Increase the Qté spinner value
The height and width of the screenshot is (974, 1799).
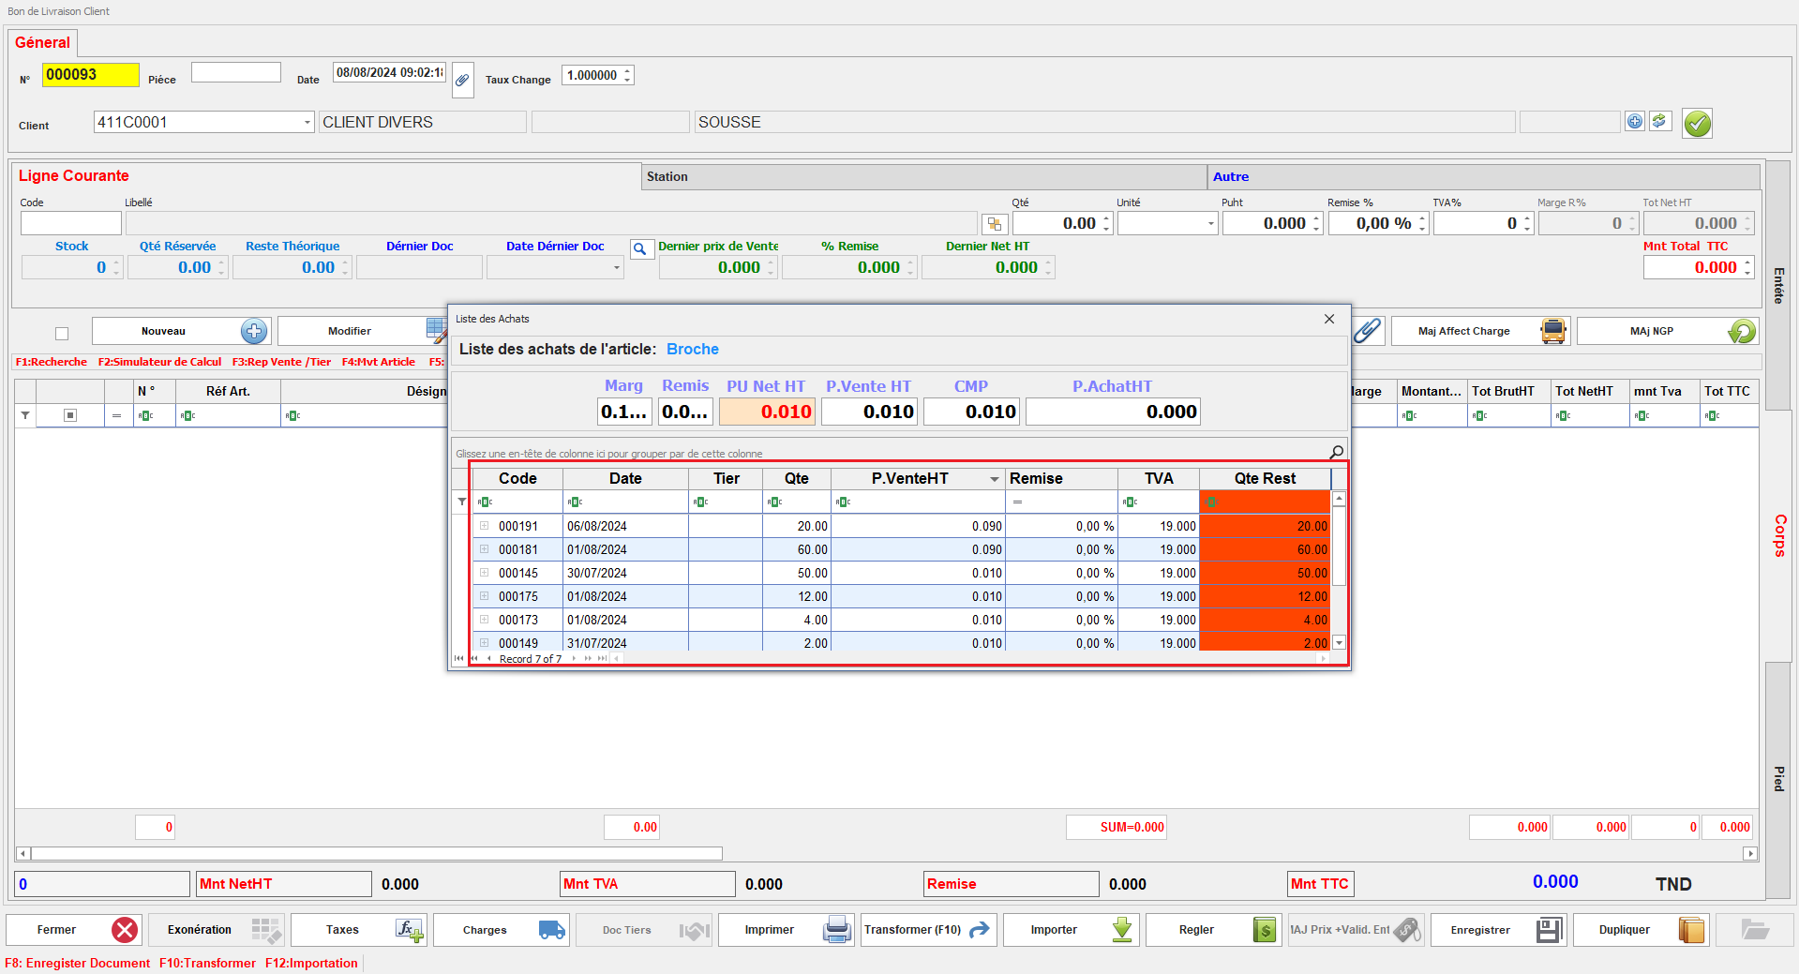pyautogui.click(x=1106, y=218)
